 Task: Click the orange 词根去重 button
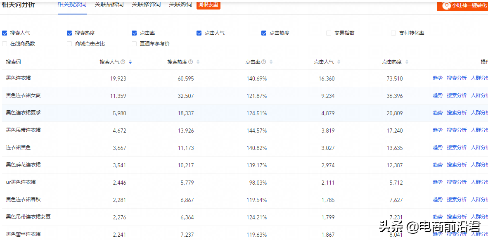click(208, 5)
